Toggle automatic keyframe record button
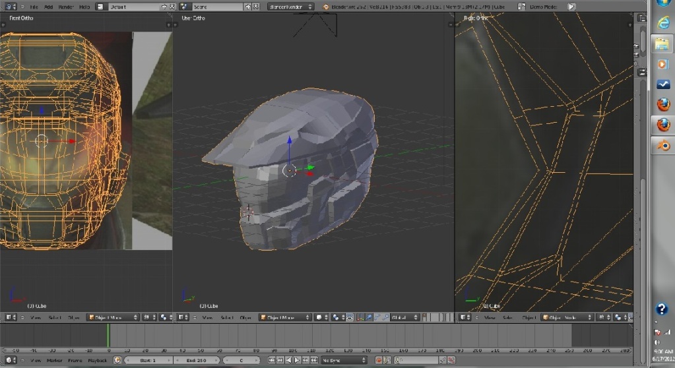675x368 pixels. coord(378,360)
